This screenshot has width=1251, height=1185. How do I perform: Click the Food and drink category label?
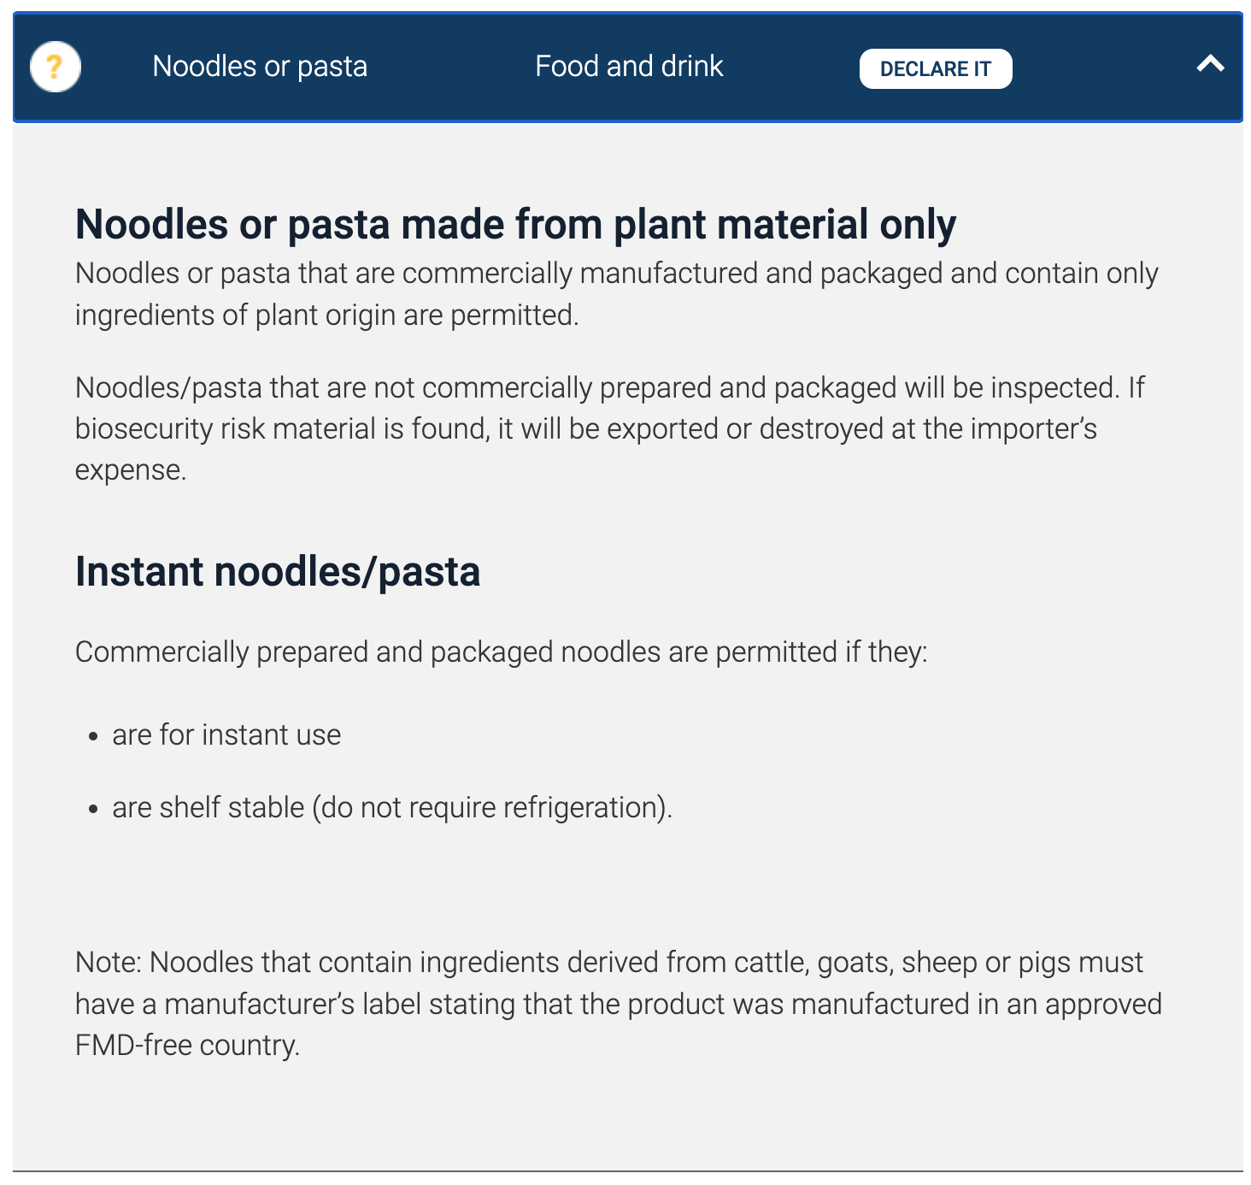[x=629, y=67]
